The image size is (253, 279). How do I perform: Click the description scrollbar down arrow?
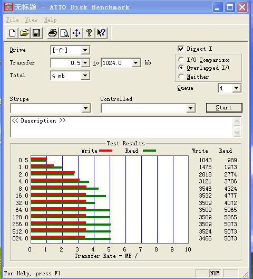(237, 132)
